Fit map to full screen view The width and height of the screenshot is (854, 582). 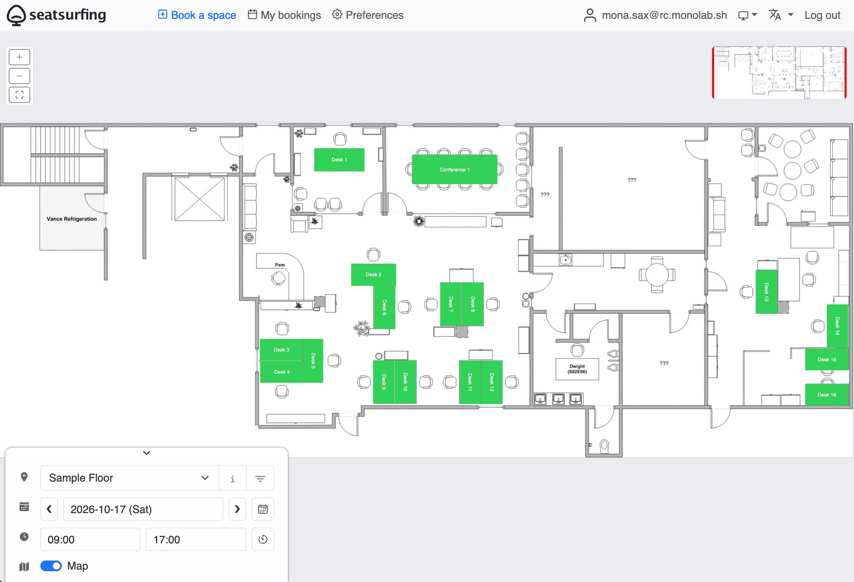tap(20, 95)
